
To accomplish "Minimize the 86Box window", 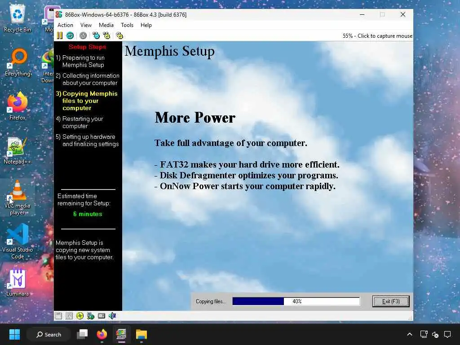I will pos(363,14).
